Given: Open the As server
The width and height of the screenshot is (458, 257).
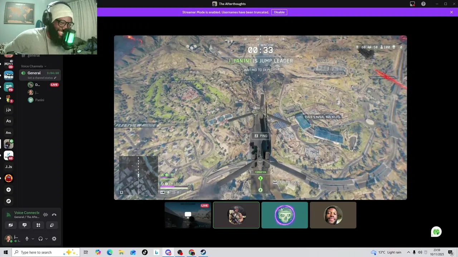Looking at the screenshot, I should tap(9, 121).
